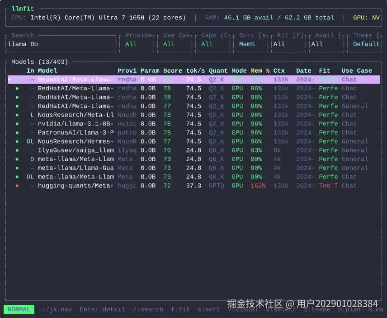Click the 'Models (13/493)' panel title
This screenshot has height=318, width=387.
click(40, 62)
